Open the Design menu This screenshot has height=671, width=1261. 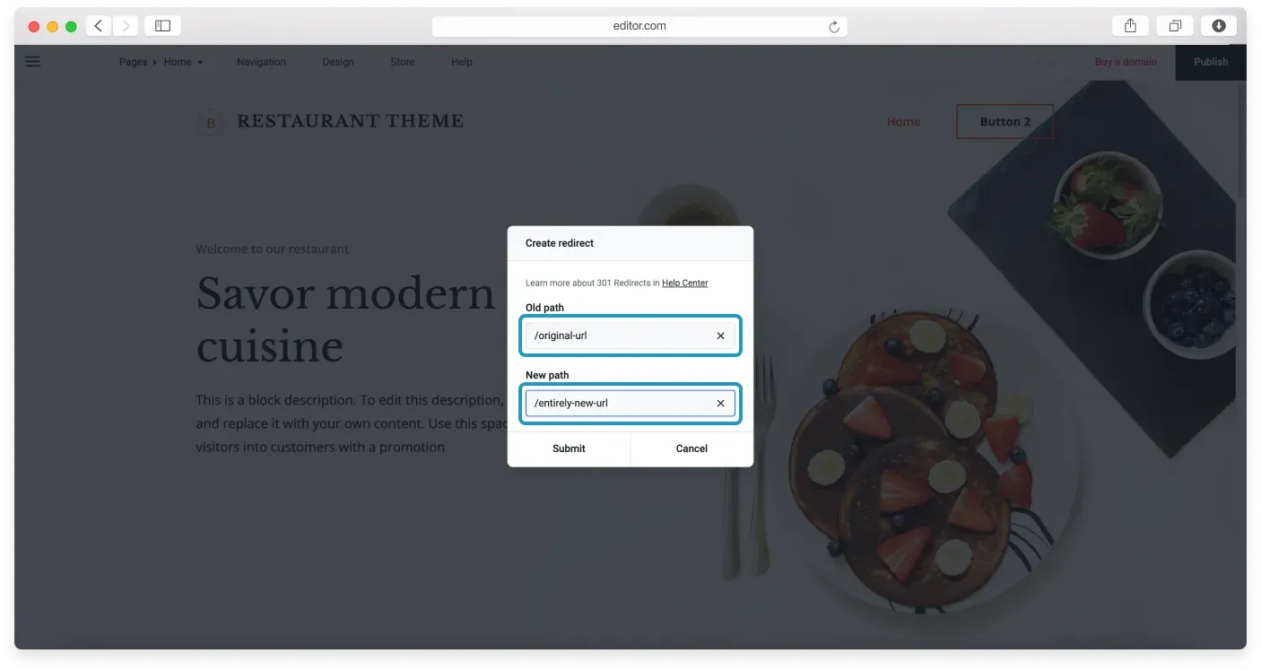338,62
